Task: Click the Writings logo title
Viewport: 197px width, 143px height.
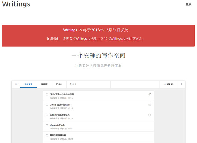Action: [16, 4]
